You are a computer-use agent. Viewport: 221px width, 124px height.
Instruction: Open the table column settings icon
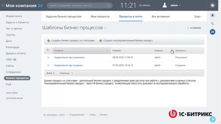coord(48,50)
